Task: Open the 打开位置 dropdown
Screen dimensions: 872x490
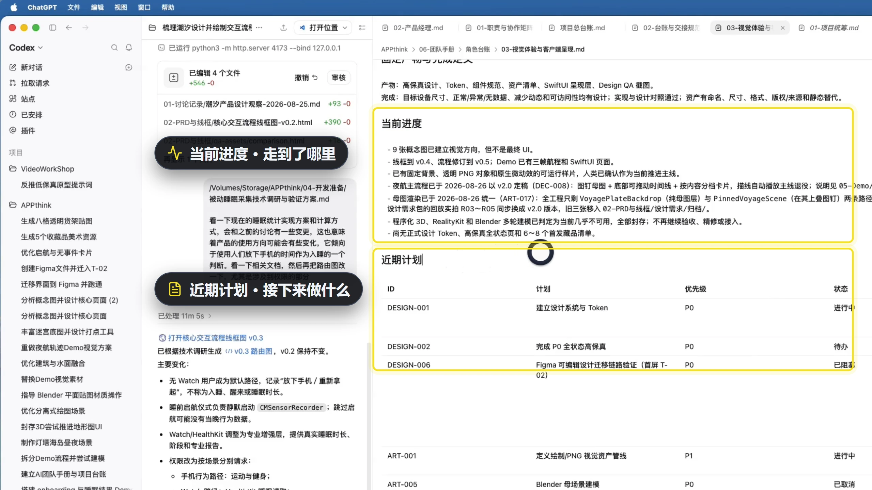Action: coord(323,28)
